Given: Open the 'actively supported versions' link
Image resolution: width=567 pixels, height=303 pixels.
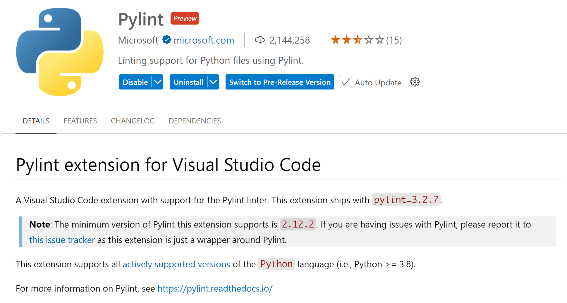Looking at the screenshot, I should (176, 264).
